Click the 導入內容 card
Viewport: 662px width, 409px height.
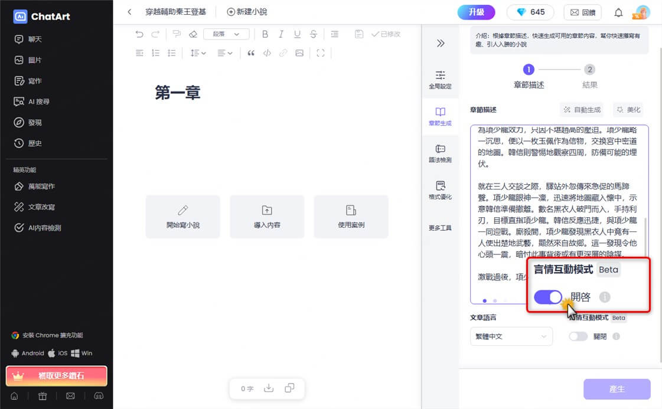267,217
